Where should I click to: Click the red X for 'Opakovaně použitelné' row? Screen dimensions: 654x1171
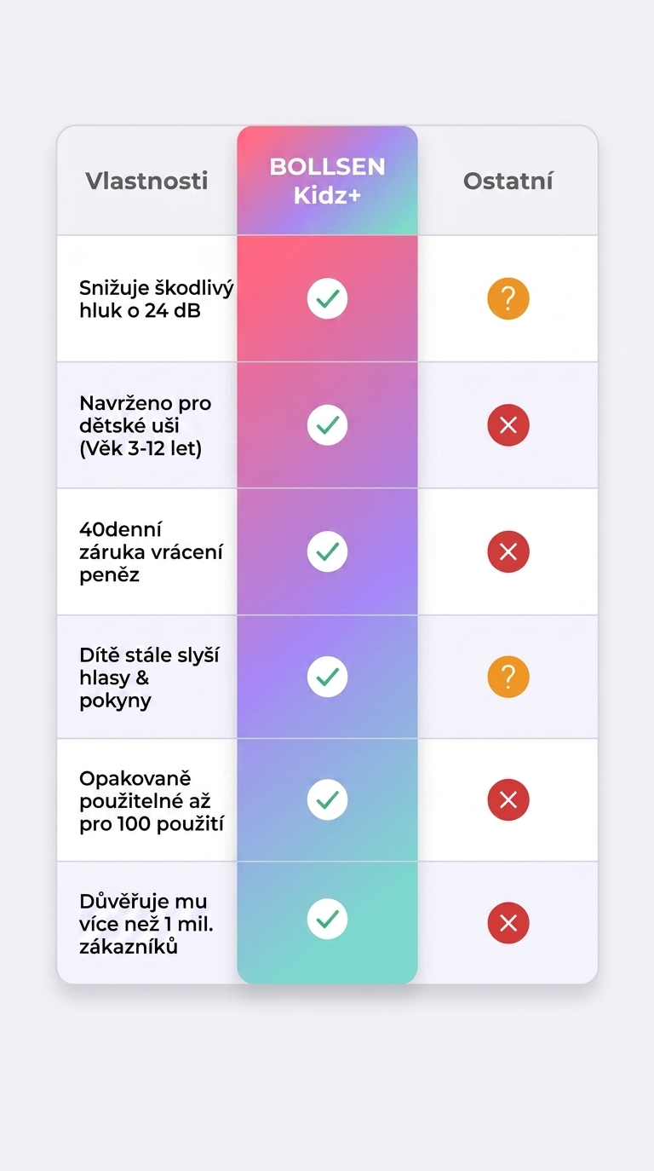tap(508, 800)
